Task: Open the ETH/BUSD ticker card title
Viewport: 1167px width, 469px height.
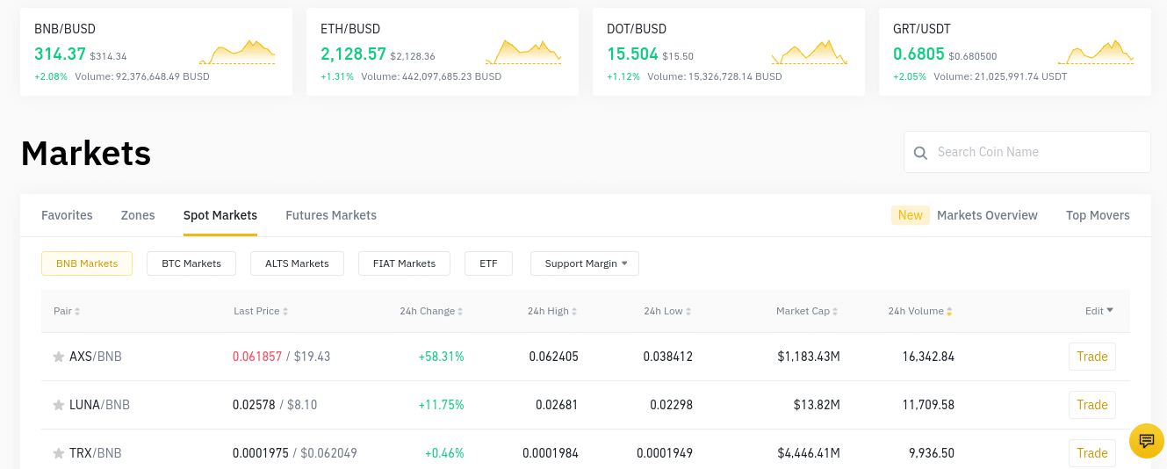Action: pos(350,29)
